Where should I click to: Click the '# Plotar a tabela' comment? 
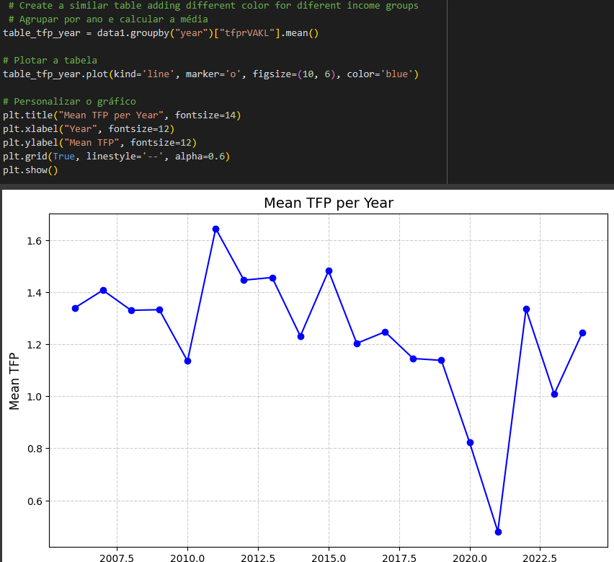point(50,61)
